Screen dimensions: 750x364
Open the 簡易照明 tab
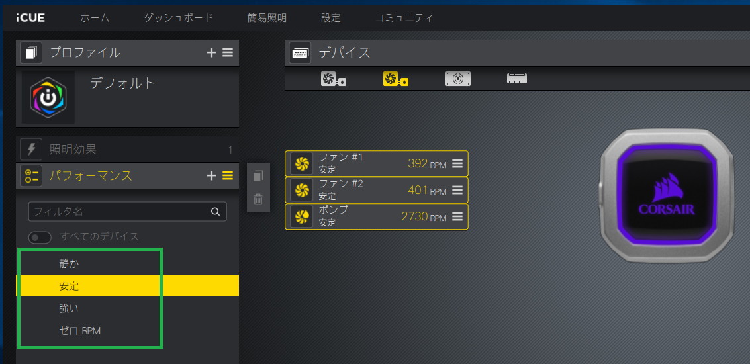[267, 18]
